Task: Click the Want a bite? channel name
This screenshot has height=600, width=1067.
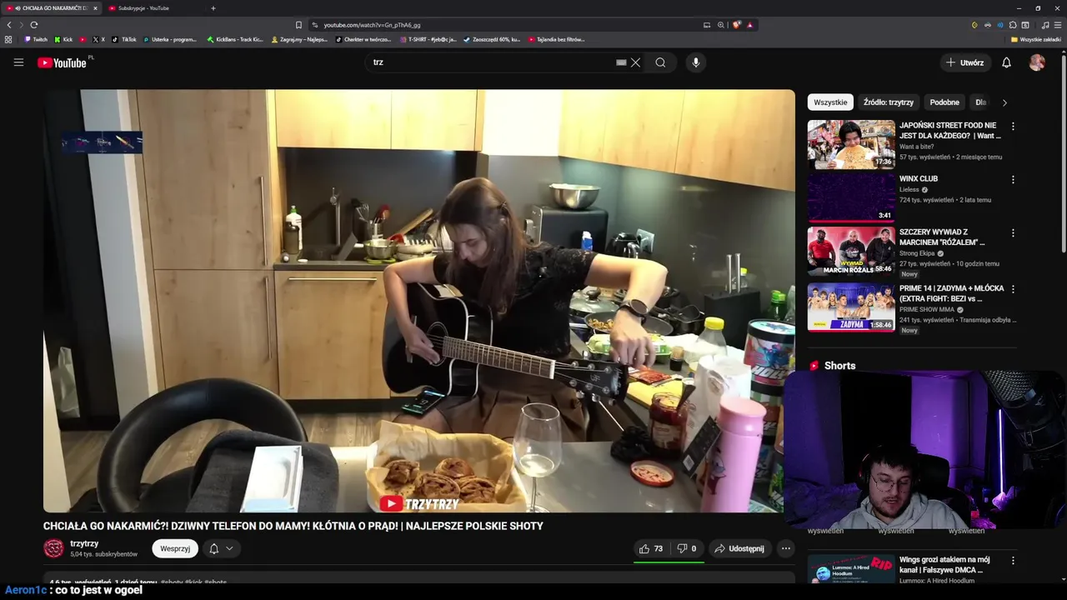Action: click(916, 147)
